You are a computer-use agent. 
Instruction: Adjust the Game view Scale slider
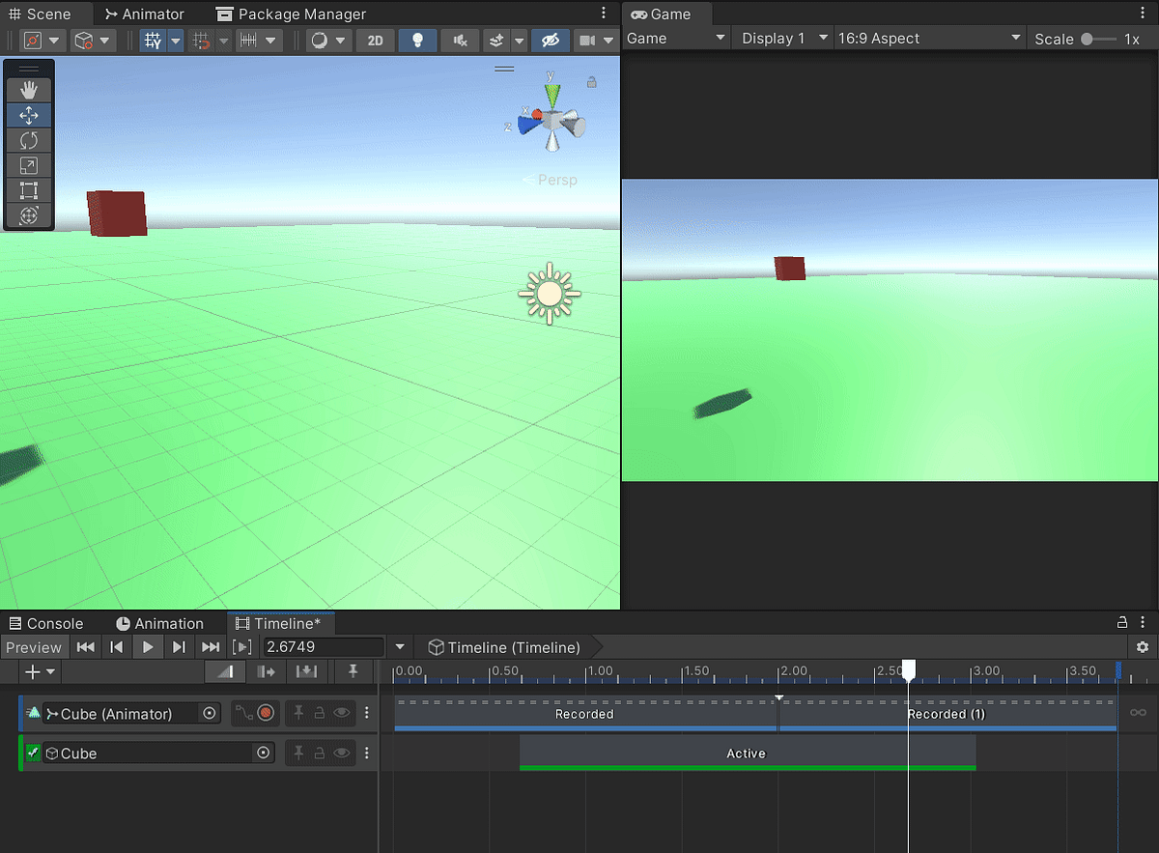tap(1099, 39)
